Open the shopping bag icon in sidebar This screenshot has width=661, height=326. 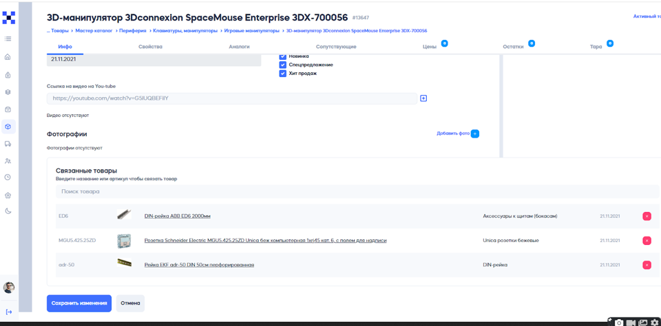8,109
